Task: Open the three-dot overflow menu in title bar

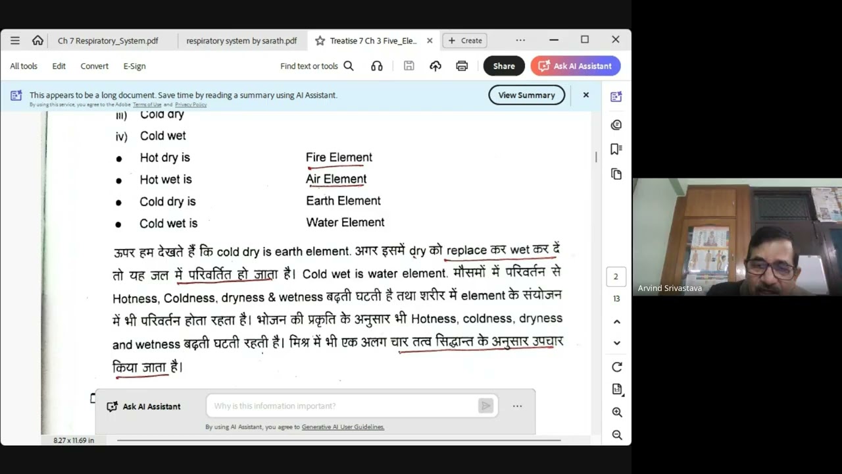Action: 520,40
